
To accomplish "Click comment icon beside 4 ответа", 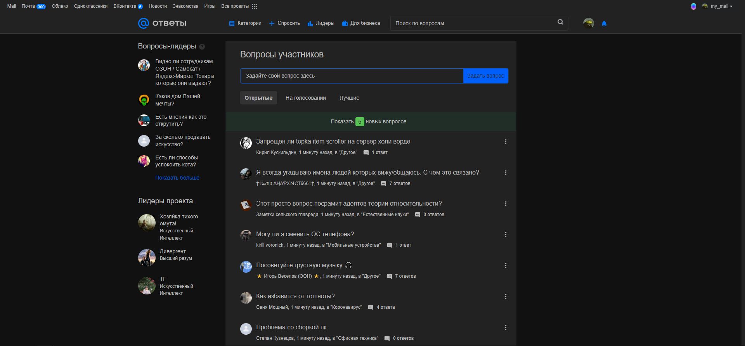I will [x=371, y=308].
